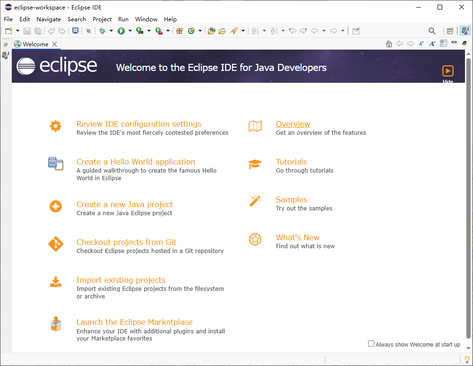Open a Terminal via the monitor icon

click(x=76, y=31)
